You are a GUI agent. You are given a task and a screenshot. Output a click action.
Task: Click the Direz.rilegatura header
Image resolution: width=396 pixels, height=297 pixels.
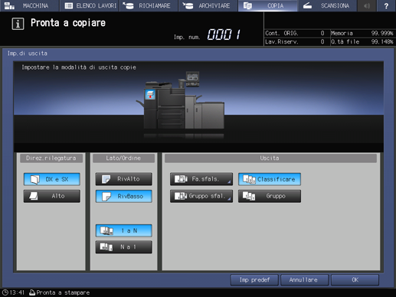tap(51, 158)
